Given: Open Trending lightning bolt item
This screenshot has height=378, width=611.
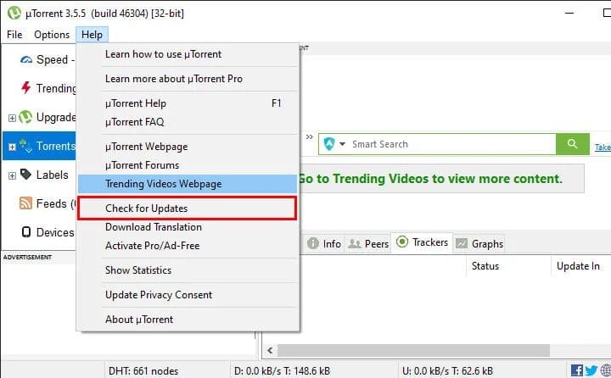Looking at the screenshot, I should point(25,88).
